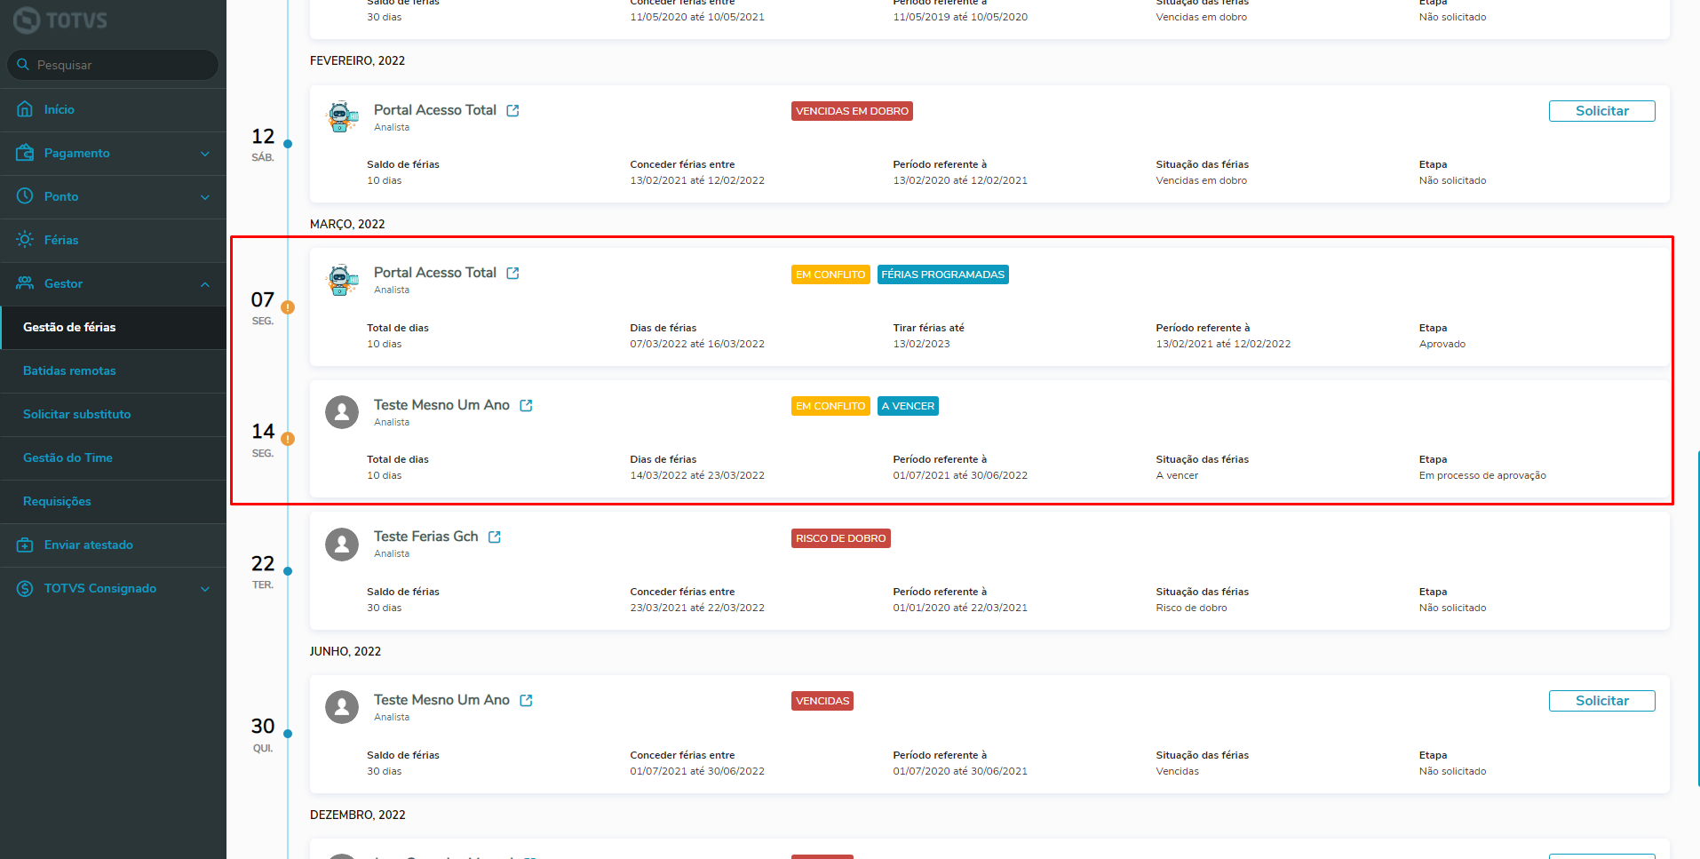Click the FÉRIAS PROGRAMADAS badge

[x=943, y=274]
